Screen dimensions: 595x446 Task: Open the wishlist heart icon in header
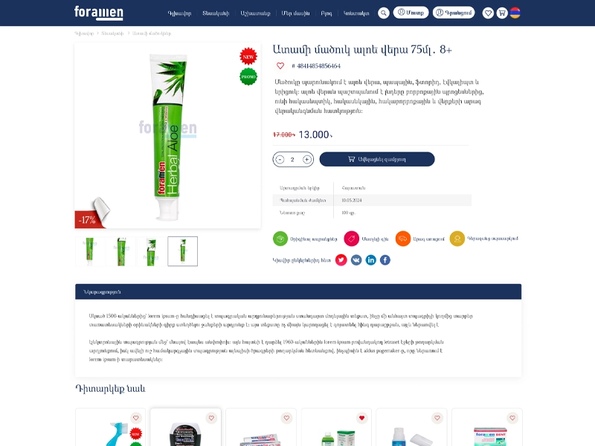point(488,13)
